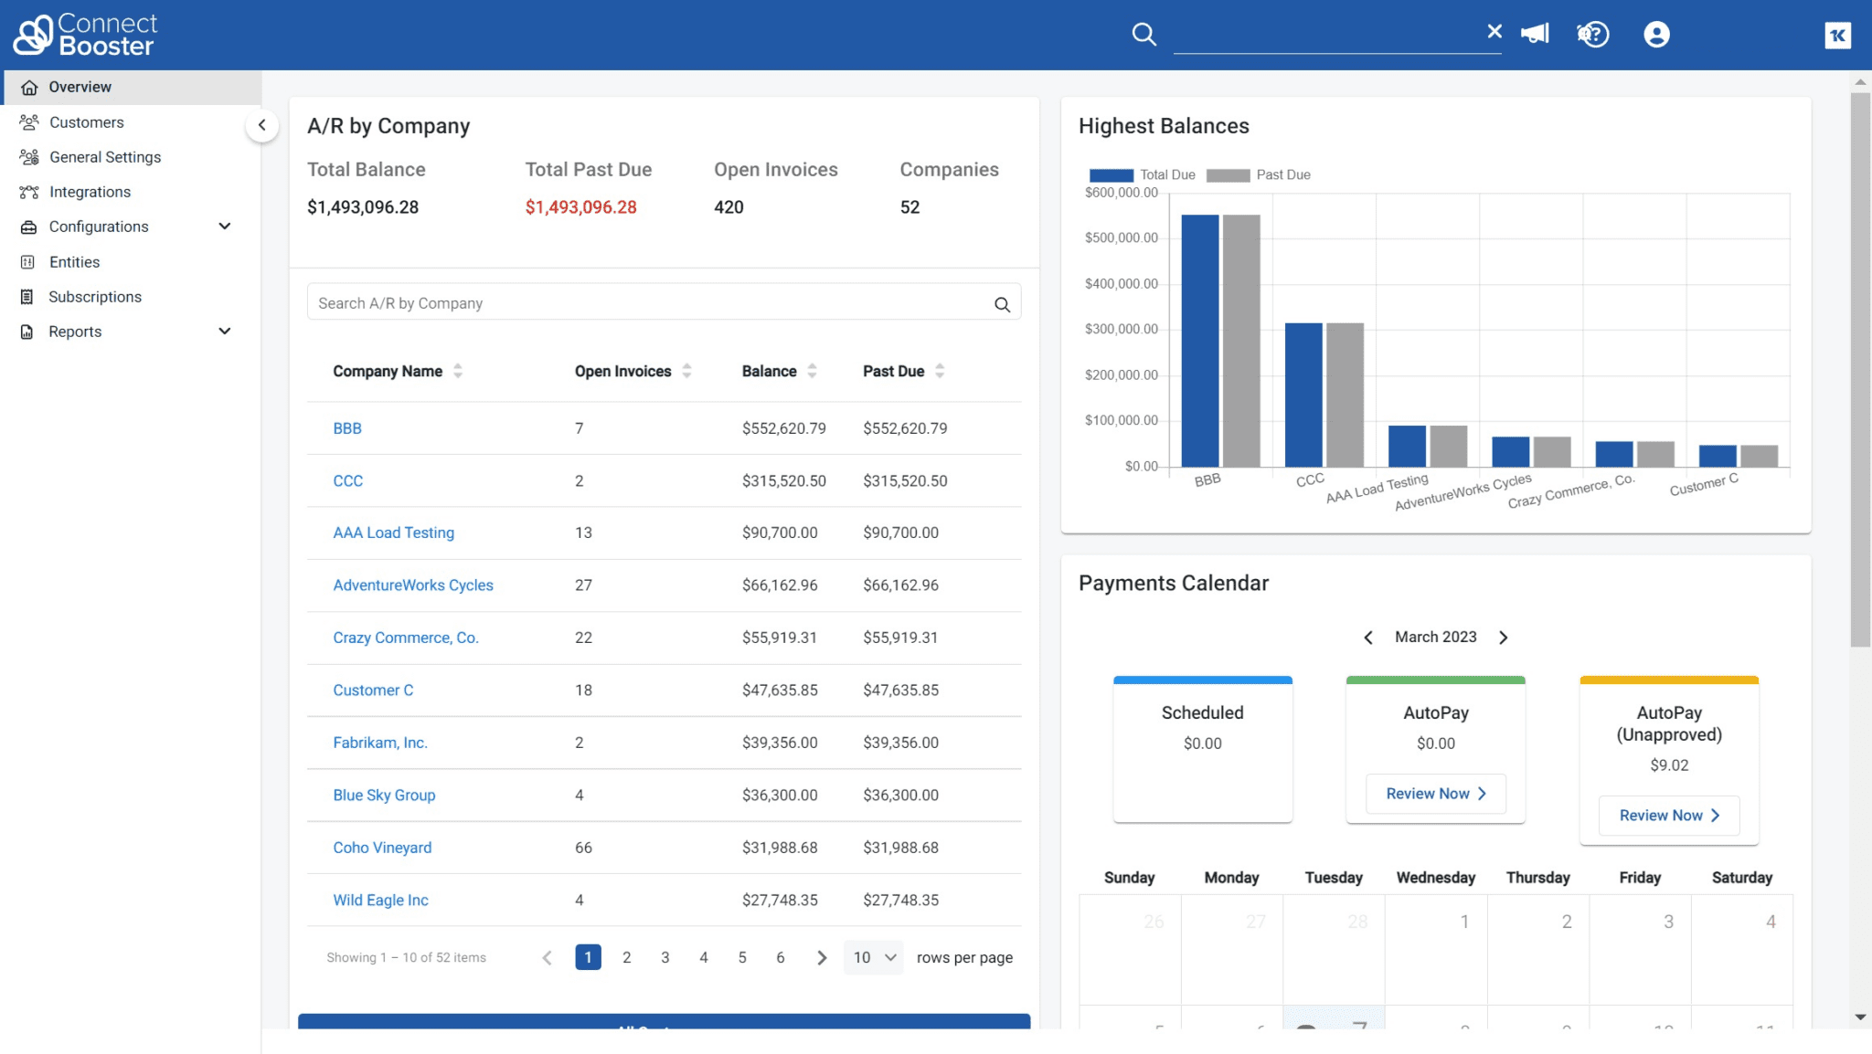Toggle Past Due legend swatch
Viewport: 1872px width, 1054px height.
click(x=1228, y=174)
